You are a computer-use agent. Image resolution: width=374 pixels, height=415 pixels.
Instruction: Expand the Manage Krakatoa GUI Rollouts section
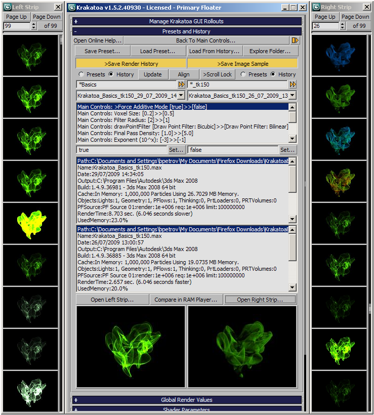tap(76, 21)
